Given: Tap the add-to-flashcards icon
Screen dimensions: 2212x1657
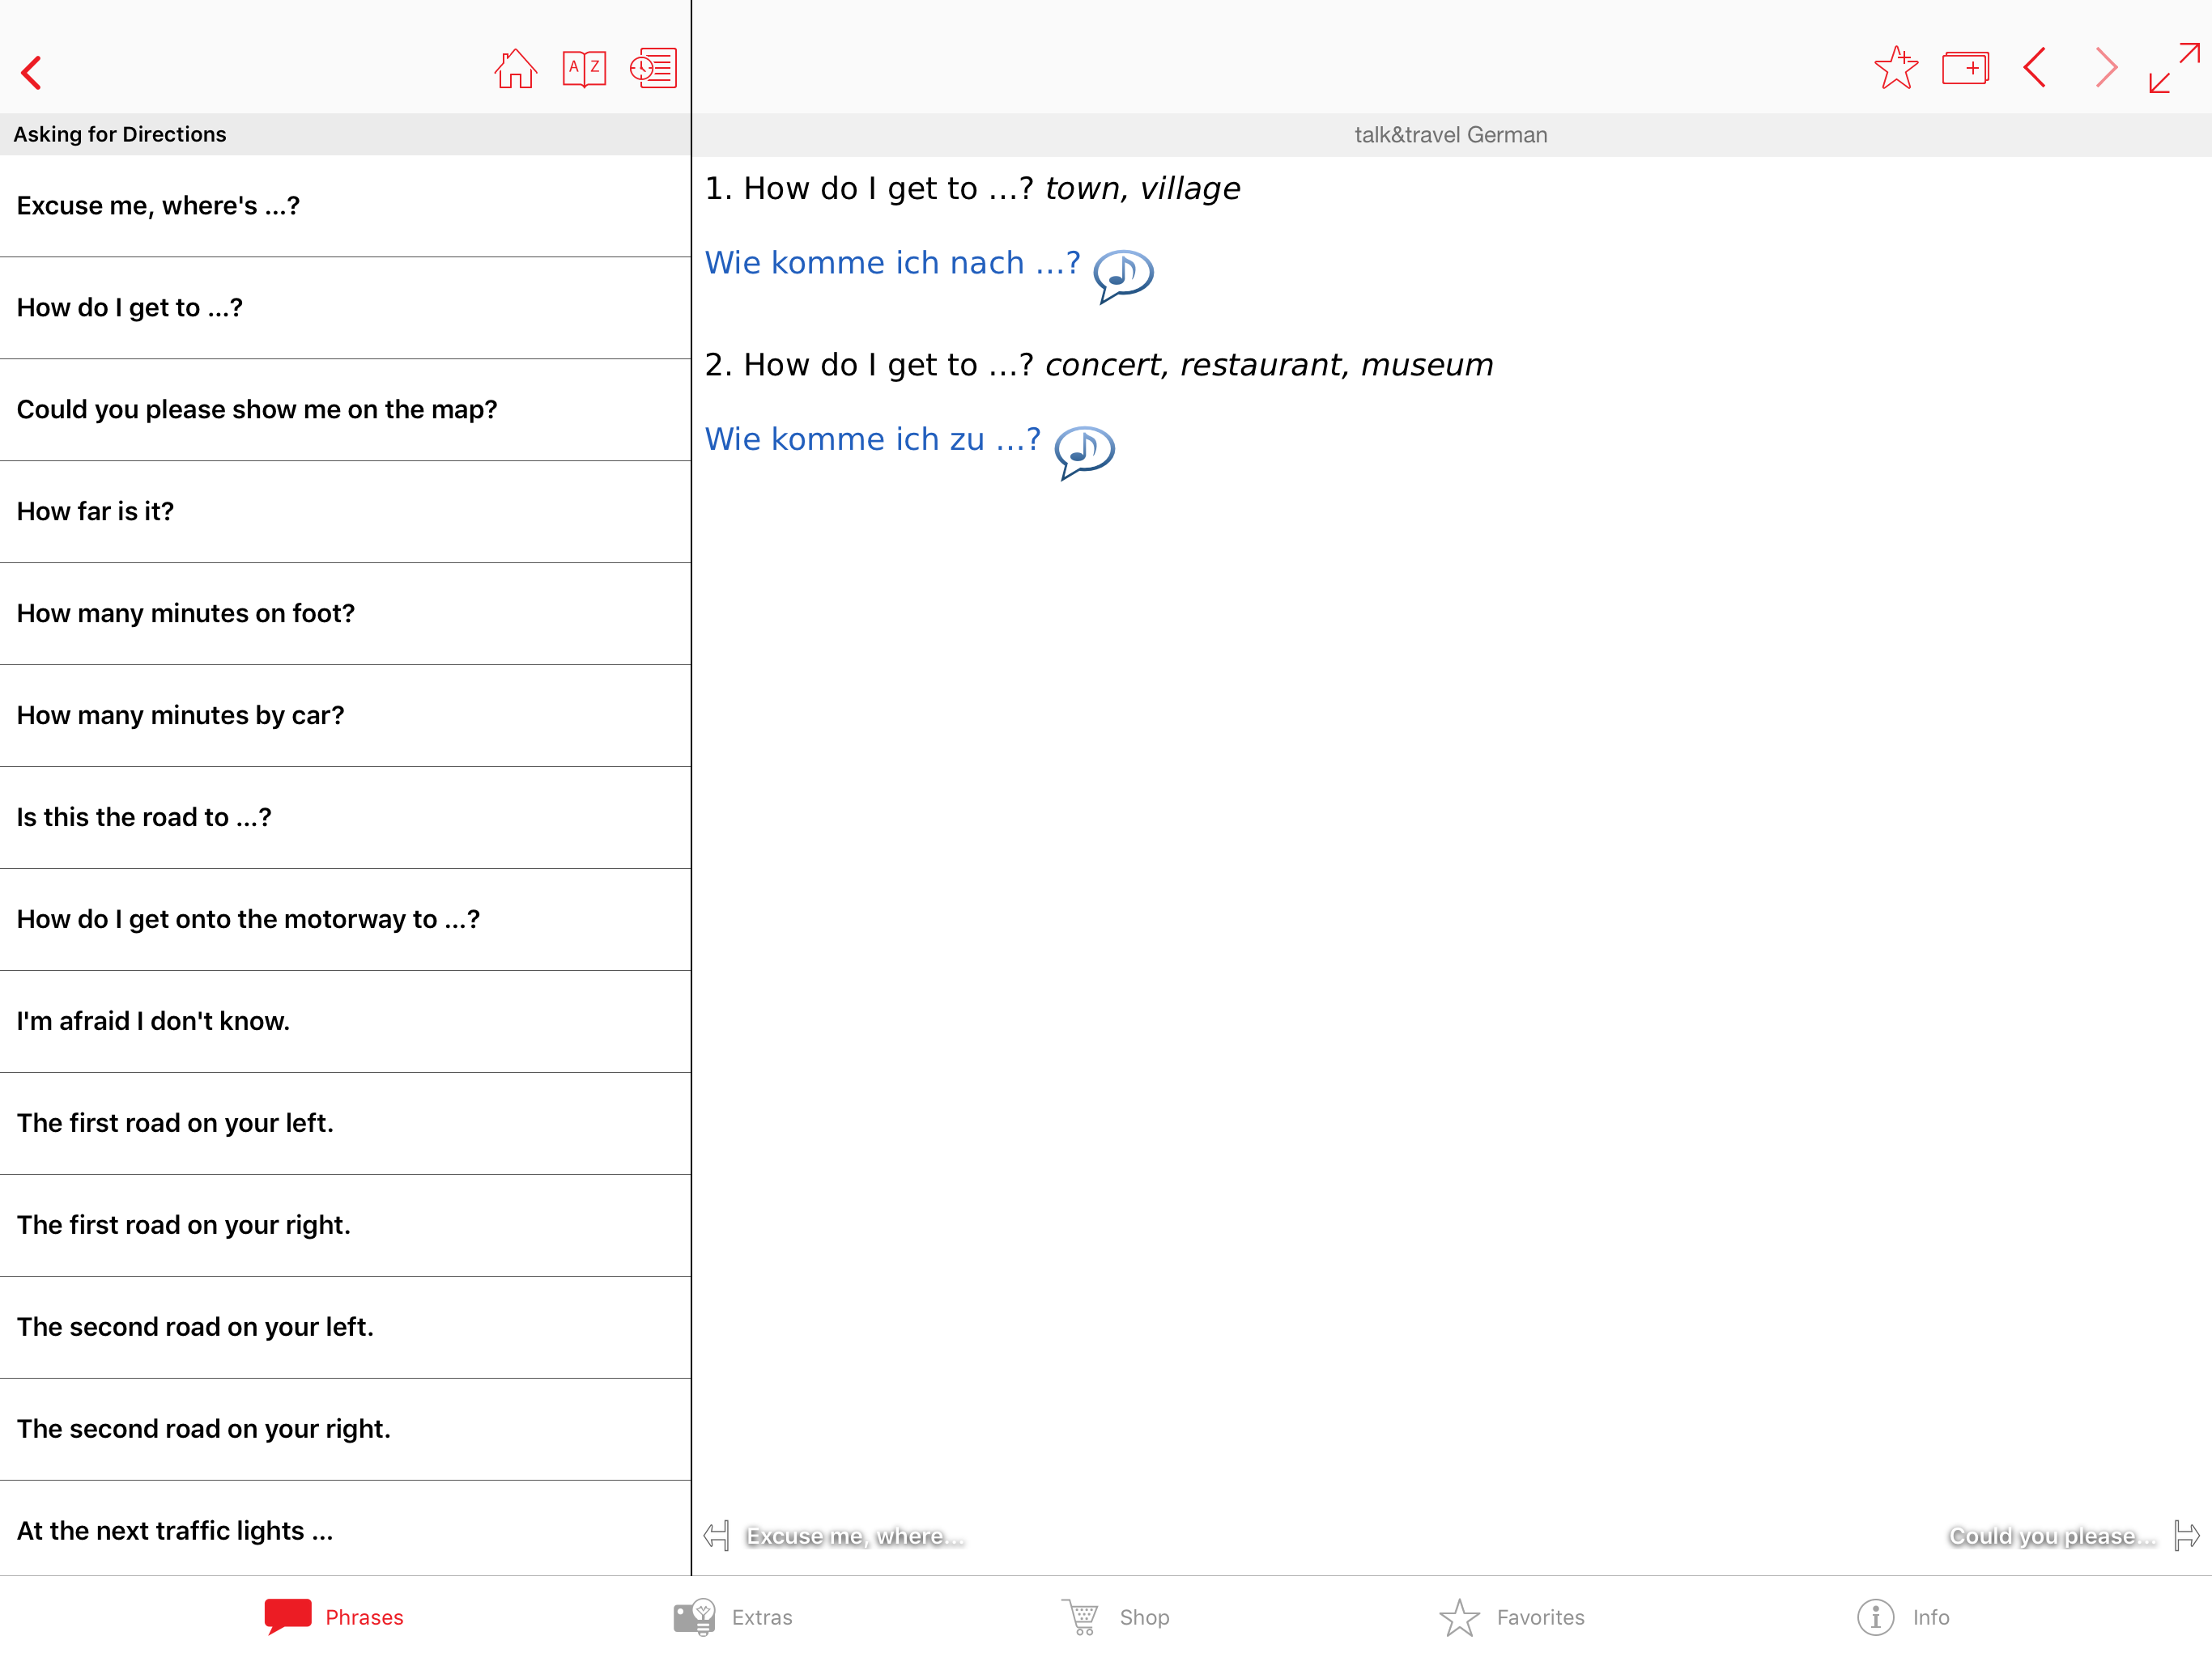Looking at the screenshot, I should coord(1965,69).
